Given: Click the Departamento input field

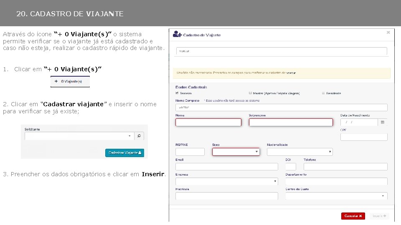Looking at the screenshot, I should [336, 181].
